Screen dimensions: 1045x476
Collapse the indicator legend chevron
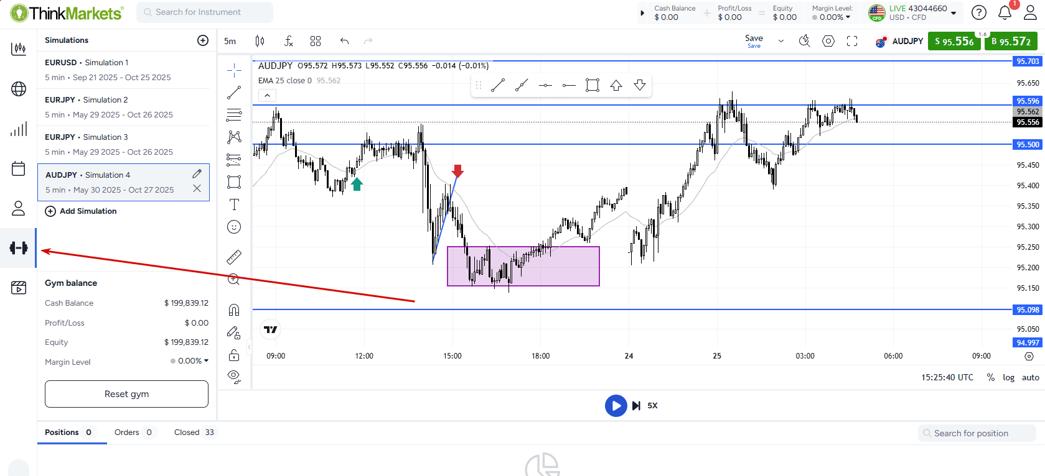(x=267, y=95)
